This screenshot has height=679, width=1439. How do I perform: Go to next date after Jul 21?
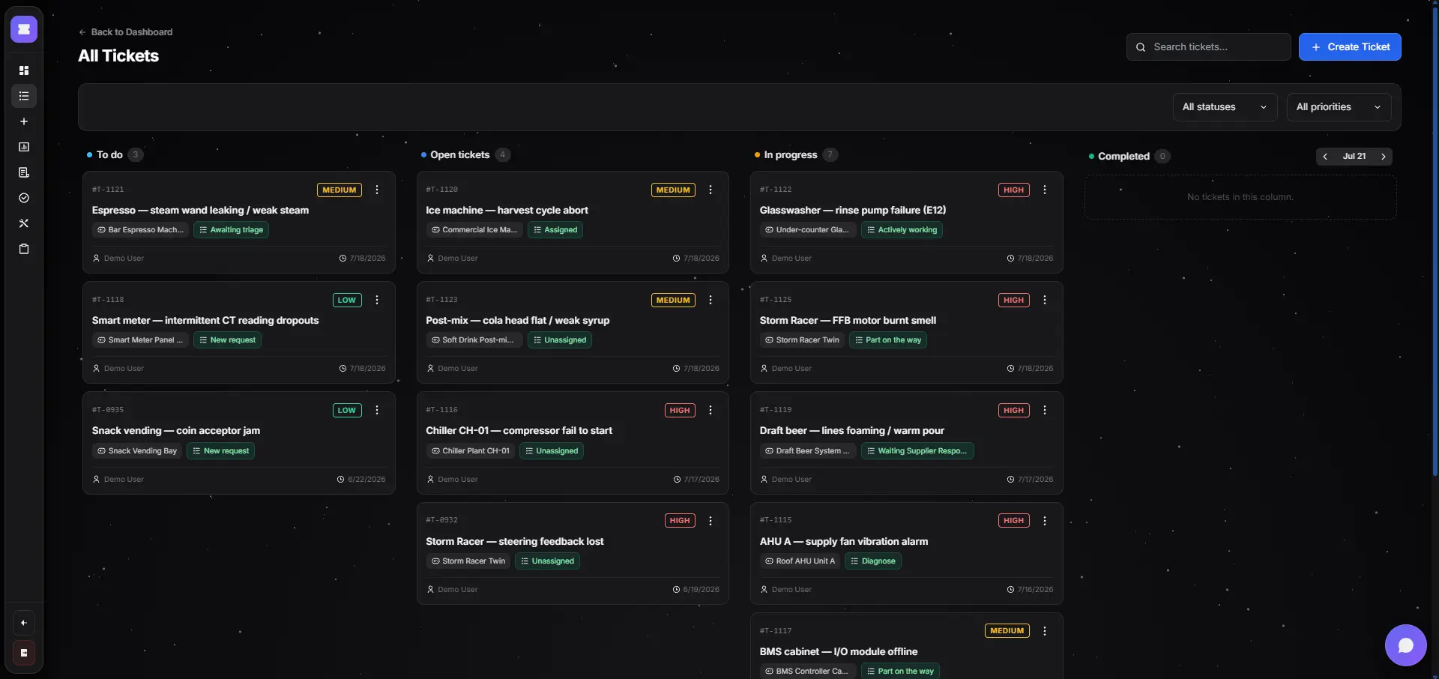click(x=1384, y=157)
